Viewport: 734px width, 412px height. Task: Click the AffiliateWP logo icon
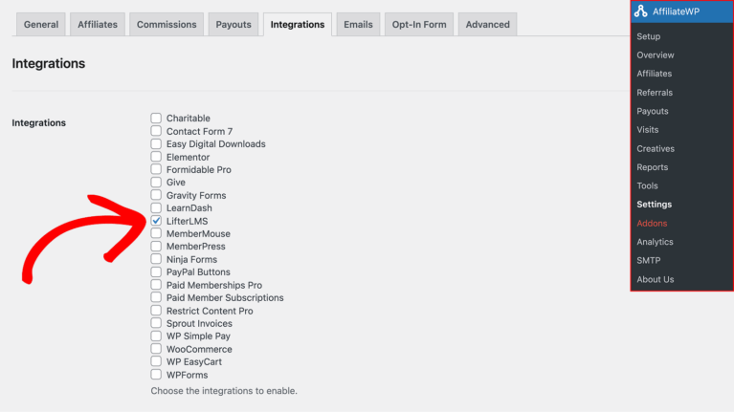click(641, 11)
